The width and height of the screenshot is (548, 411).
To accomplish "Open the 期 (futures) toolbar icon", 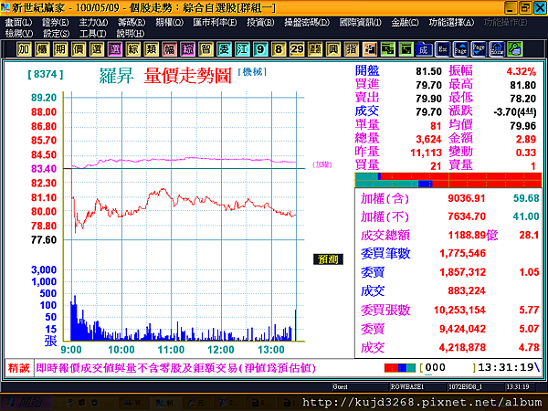I will tap(60, 49).
